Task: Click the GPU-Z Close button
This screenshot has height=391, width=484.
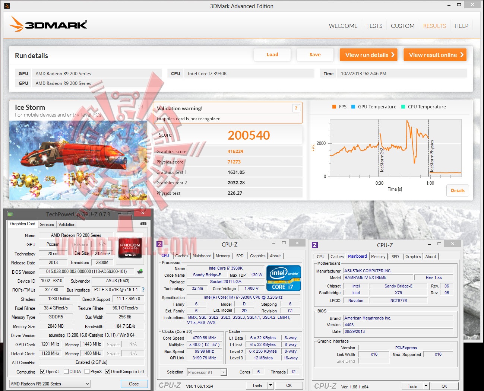Action: pos(134,384)
